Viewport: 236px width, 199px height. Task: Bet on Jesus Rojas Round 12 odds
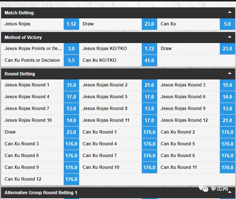[227, 120]
